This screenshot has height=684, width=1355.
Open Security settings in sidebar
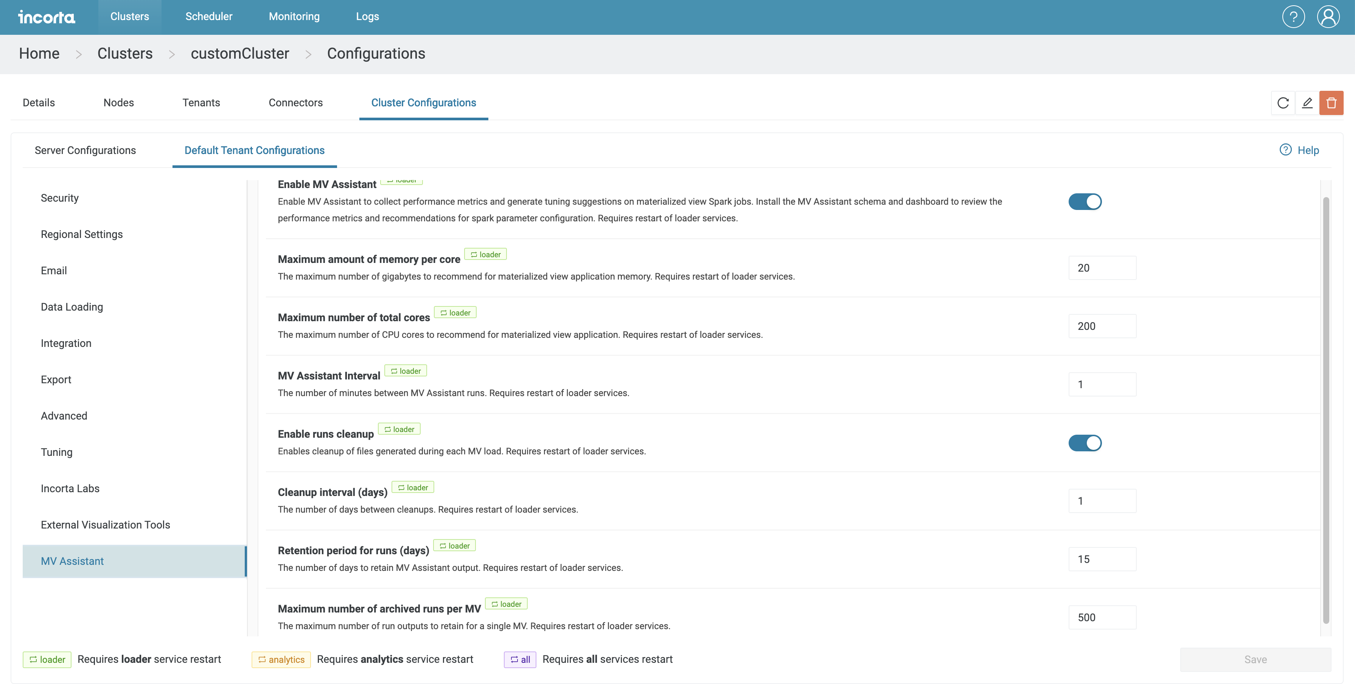134,198
